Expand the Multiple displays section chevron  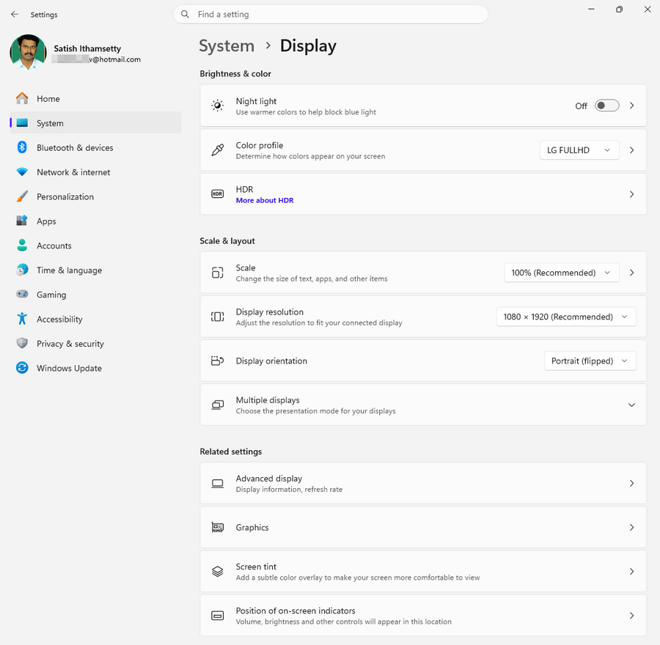tap(632, 405)
